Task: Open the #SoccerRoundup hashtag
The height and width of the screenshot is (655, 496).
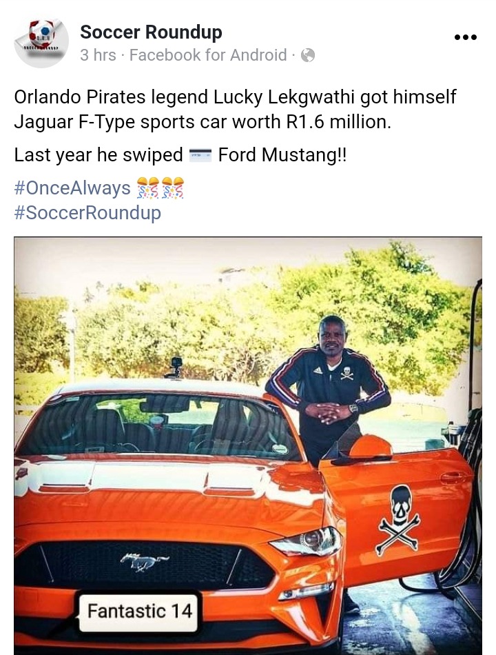Action: pos(87,212)
